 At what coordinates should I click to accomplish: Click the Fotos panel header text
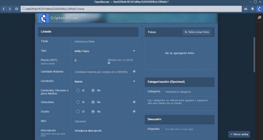tap(152, 32)
